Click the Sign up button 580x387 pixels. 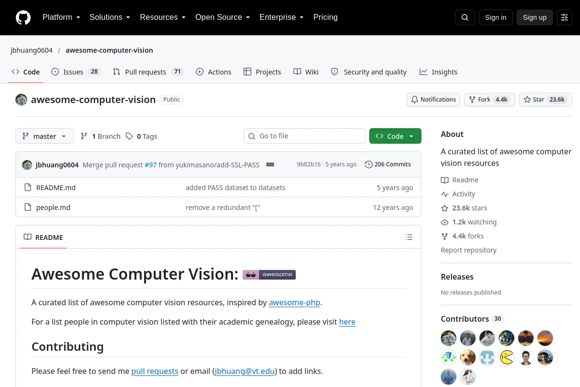pyautogui.click(x=535, y=17)
